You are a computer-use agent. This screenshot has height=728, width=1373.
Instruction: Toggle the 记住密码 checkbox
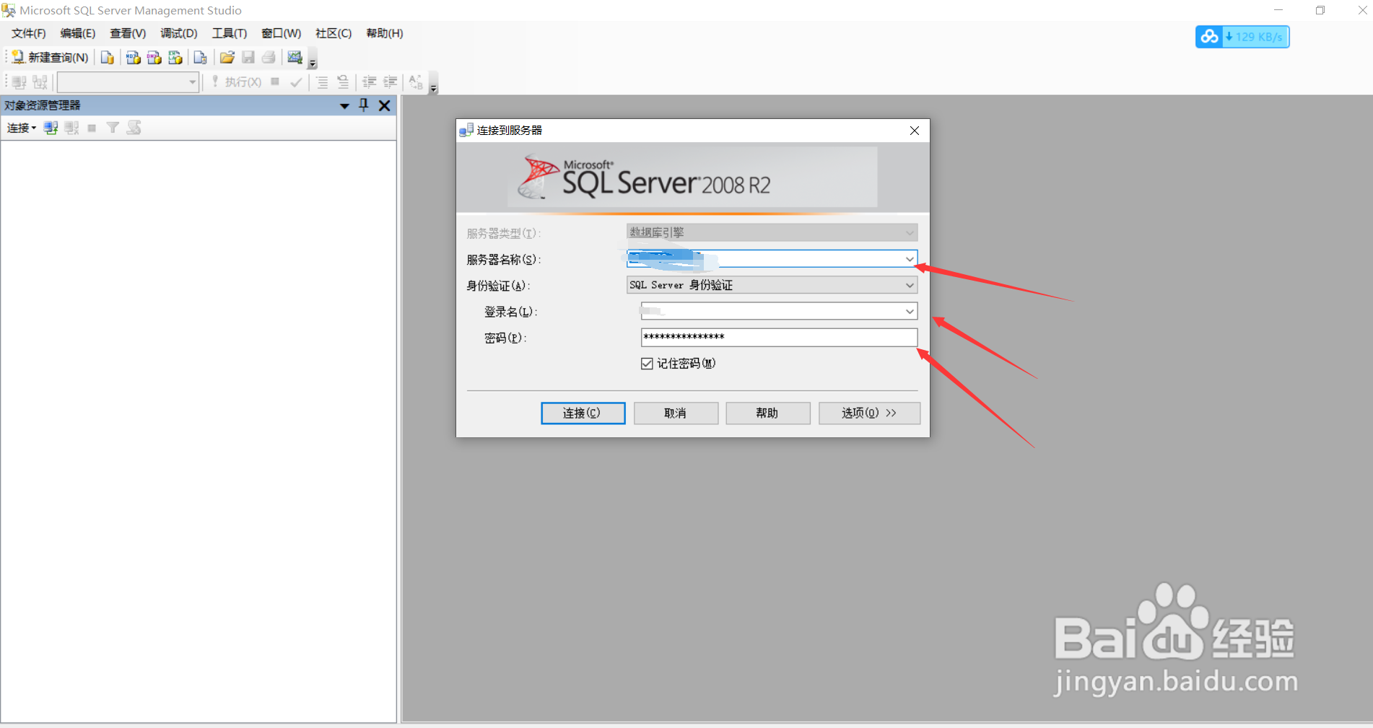click(x=647, y=364)
